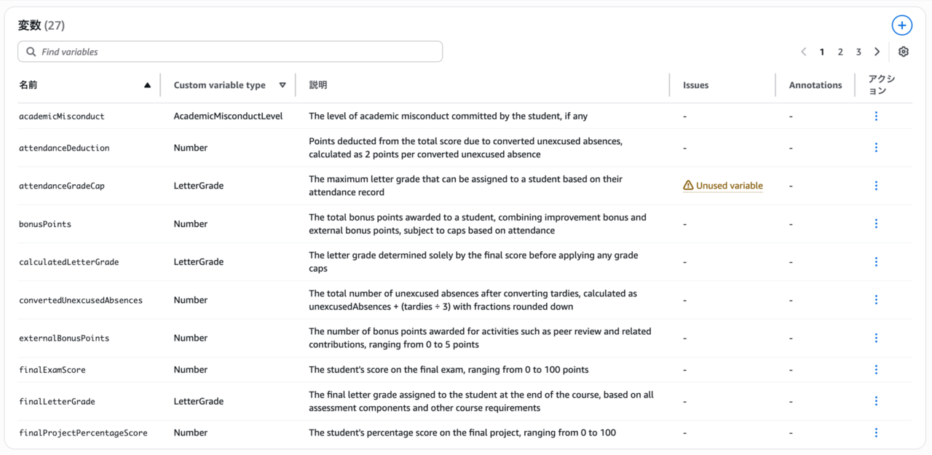Open actions menu for externalBonusPoints row
932x455 pixels.
pos(876,338)
